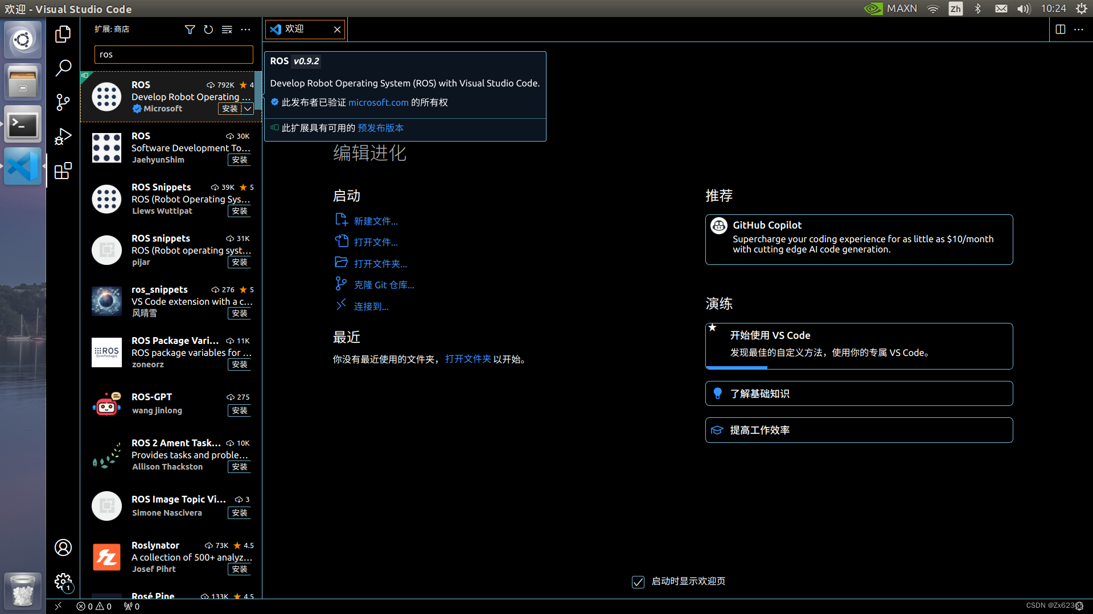This screenshot has width=1093, height=614.
Task: Click the 连接到 connect link
Action: pyautogui.click(x=371, y=306)
